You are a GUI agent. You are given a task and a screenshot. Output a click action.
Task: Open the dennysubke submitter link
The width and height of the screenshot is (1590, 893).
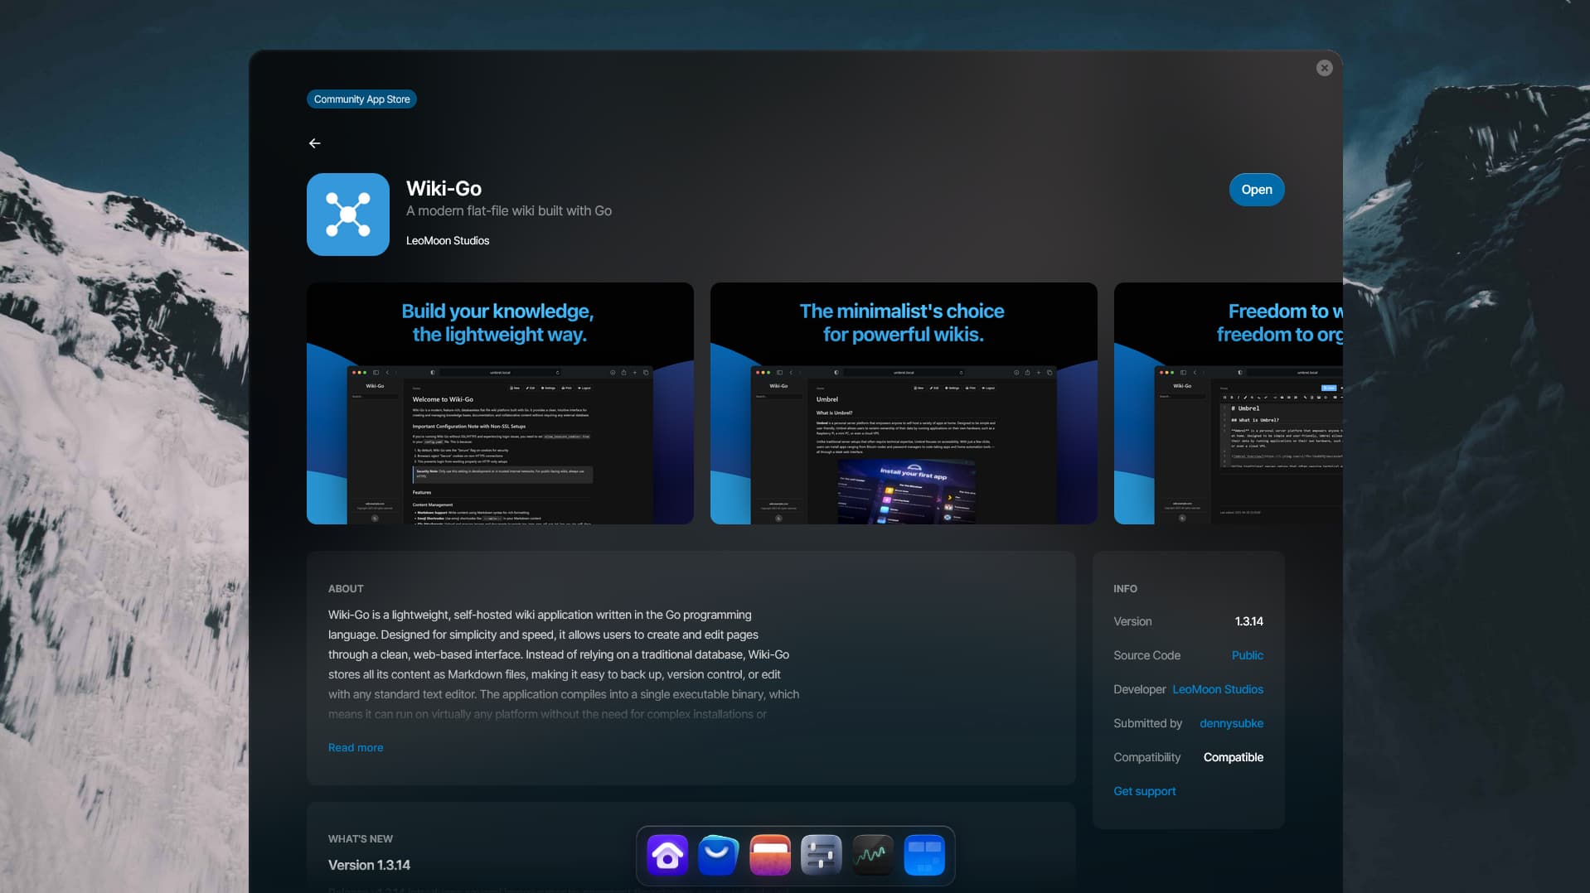click(x=1232, y=723)
